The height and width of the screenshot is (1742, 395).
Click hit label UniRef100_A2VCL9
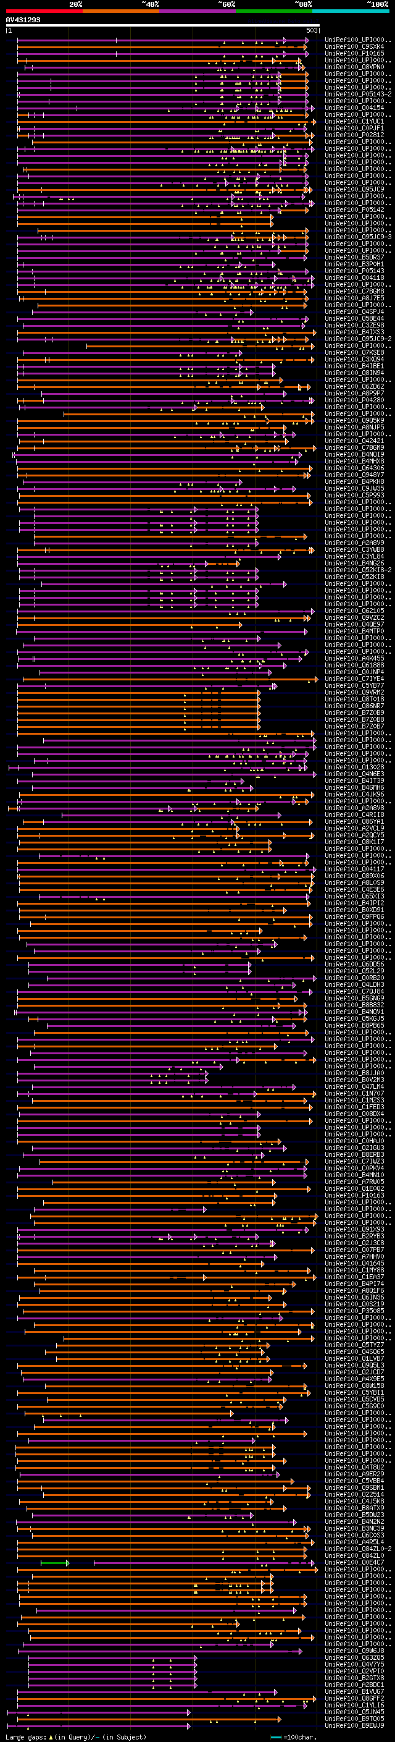(354, 829)
